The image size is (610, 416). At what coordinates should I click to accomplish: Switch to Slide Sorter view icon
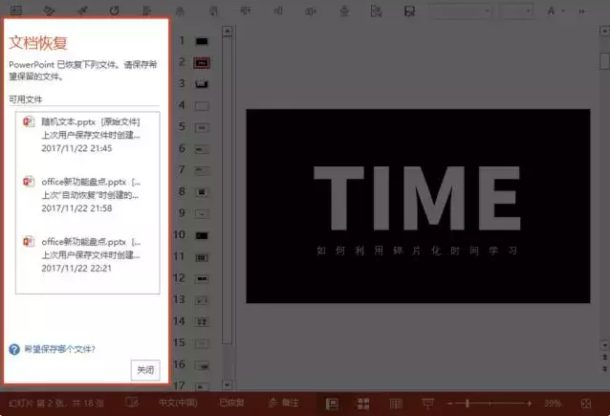coord(363,404)
